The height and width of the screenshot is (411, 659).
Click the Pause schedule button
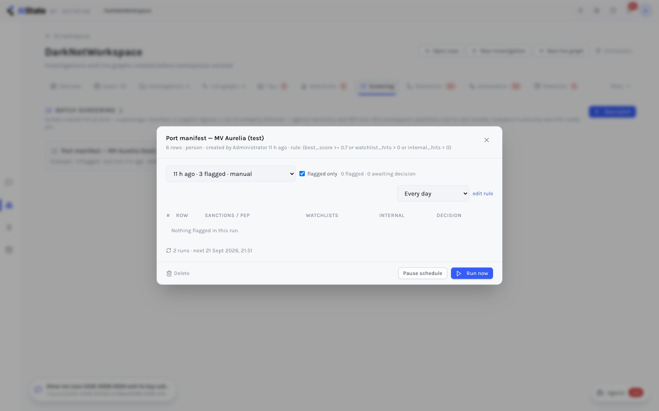pos(423,273)
